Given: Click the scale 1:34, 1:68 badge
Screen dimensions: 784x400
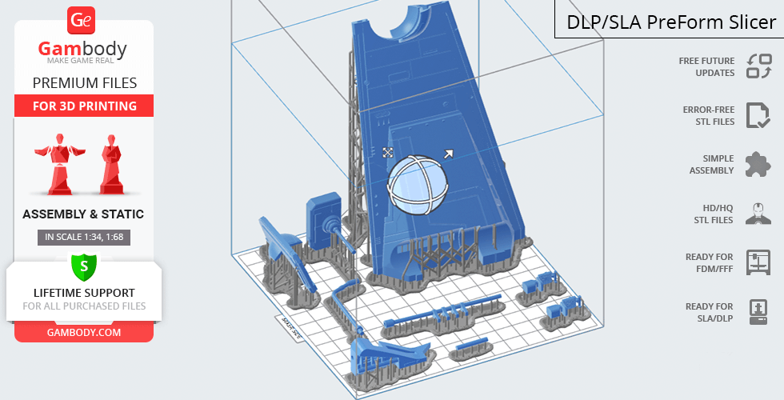Looking at the screenshot, I should tap(84, 237).
